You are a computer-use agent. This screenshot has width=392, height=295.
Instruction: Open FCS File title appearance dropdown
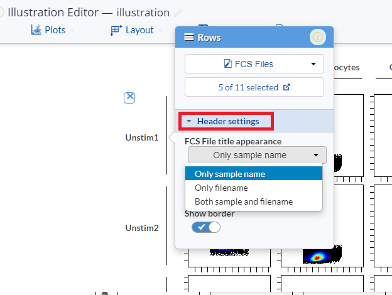tap(257, 155)
